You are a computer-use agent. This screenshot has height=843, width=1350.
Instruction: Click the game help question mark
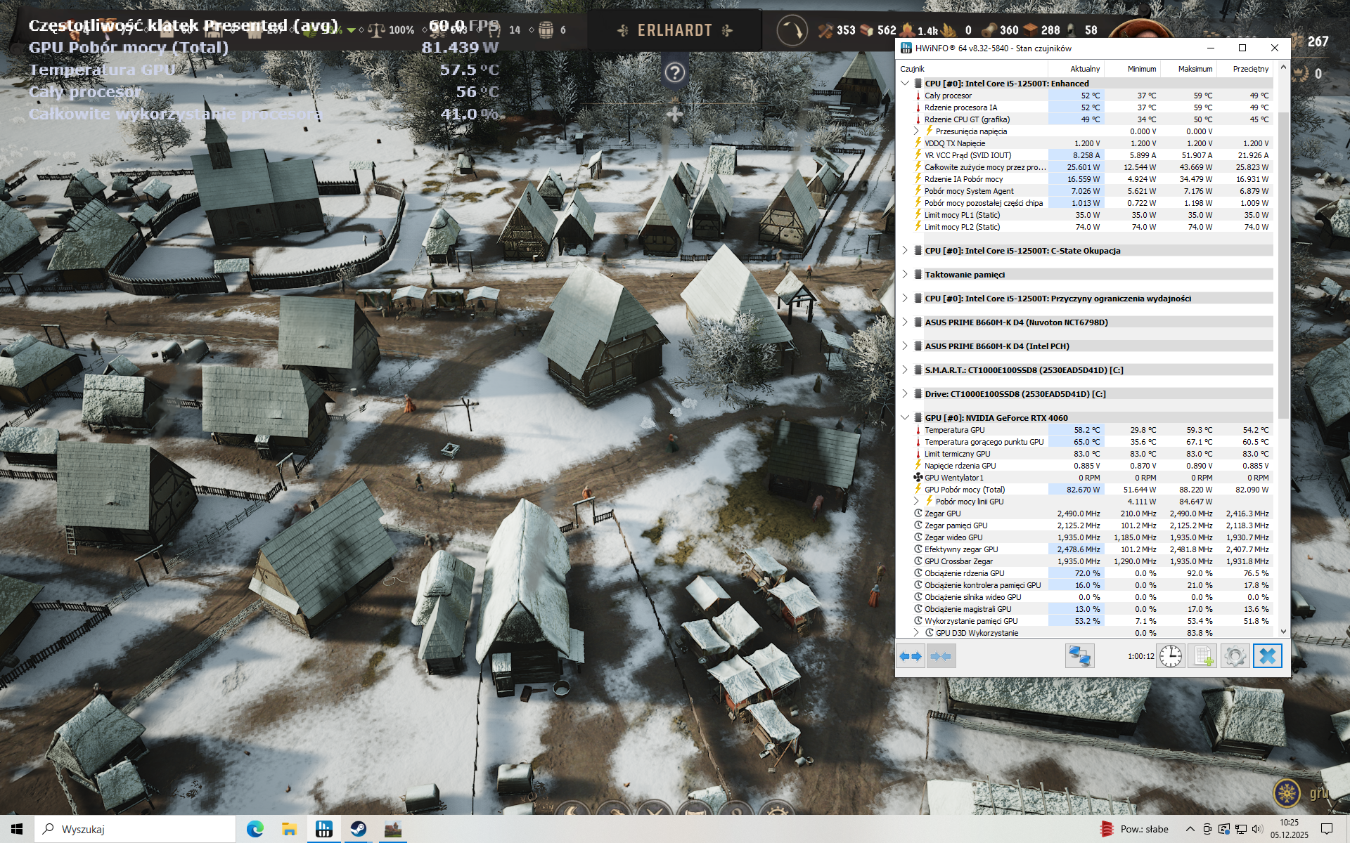point(674,72)
